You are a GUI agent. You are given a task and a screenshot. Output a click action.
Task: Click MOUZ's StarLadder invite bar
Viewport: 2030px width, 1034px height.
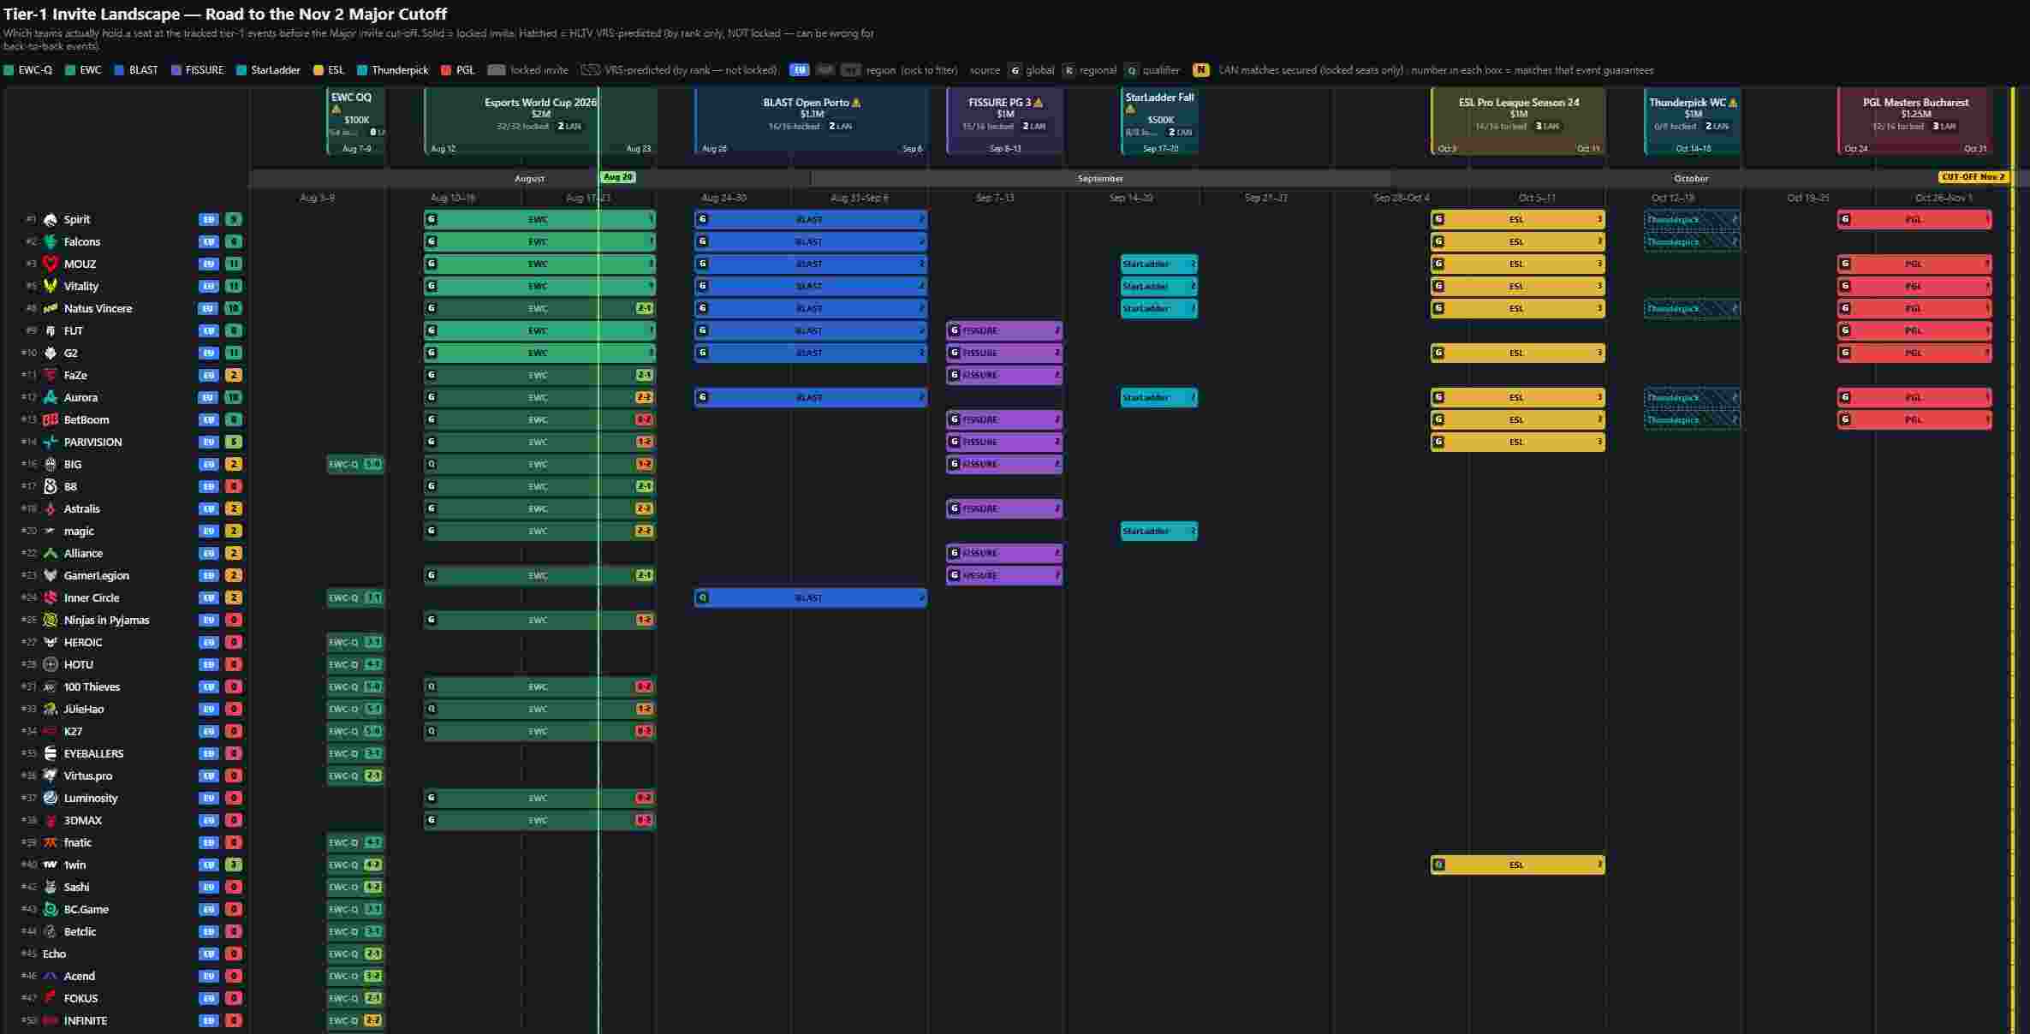(x=1159, y=264)
